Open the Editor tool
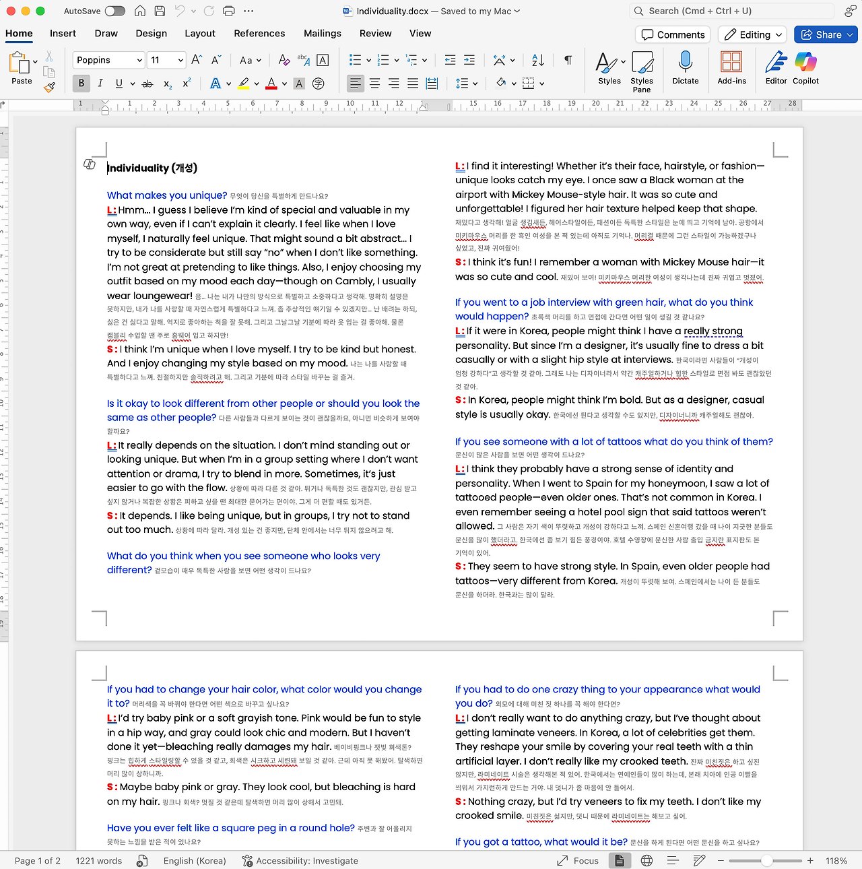The height and width of the screenshot is (869, 862). 776,67
